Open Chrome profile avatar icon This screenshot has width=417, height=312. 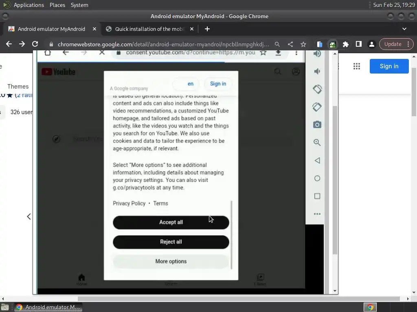click(x=372, y=44)
